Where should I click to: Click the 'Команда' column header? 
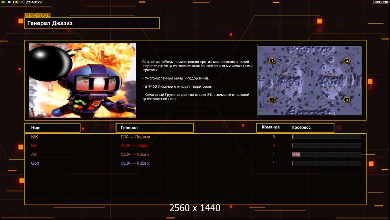pos(271,127)
